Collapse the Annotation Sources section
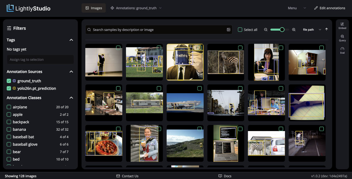 point(71,72)
